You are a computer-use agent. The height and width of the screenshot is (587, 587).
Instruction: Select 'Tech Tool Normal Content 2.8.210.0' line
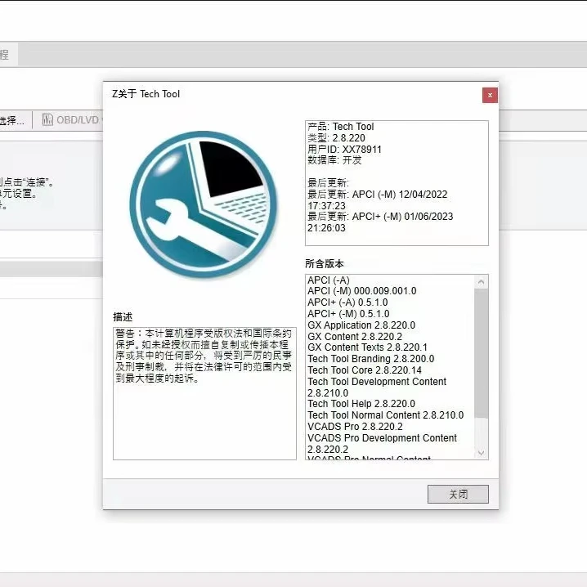[x=386, y=414]
